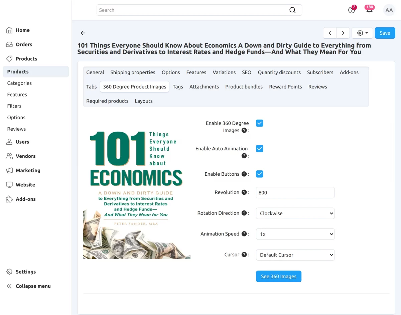Open the AA user avatar menu

389,10
